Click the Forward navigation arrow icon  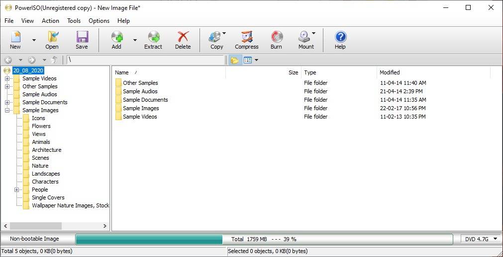pyautogui.click(x=32, y=60)
